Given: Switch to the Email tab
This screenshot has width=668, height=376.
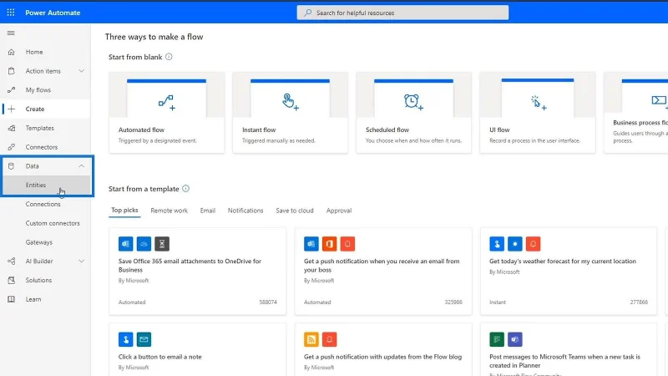Looking at the screenshot, I should pos(208,211).
